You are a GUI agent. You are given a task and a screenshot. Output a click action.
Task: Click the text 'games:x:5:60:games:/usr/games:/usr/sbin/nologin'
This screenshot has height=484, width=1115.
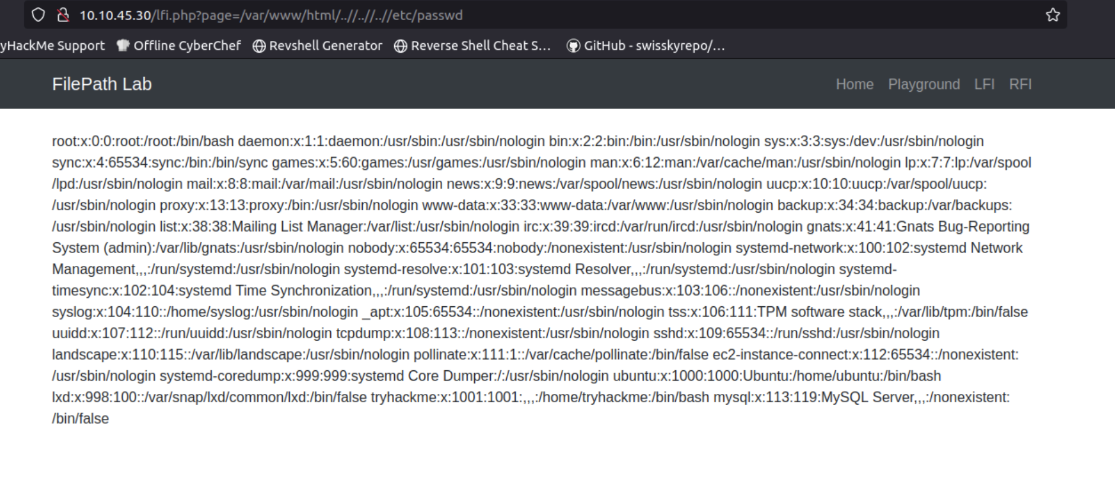click(429, 162)
